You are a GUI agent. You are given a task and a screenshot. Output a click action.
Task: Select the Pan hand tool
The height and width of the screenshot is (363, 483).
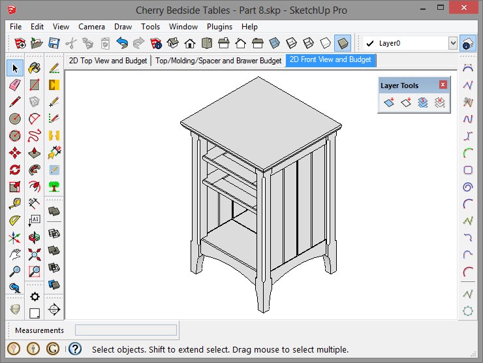tap(15, 255)
